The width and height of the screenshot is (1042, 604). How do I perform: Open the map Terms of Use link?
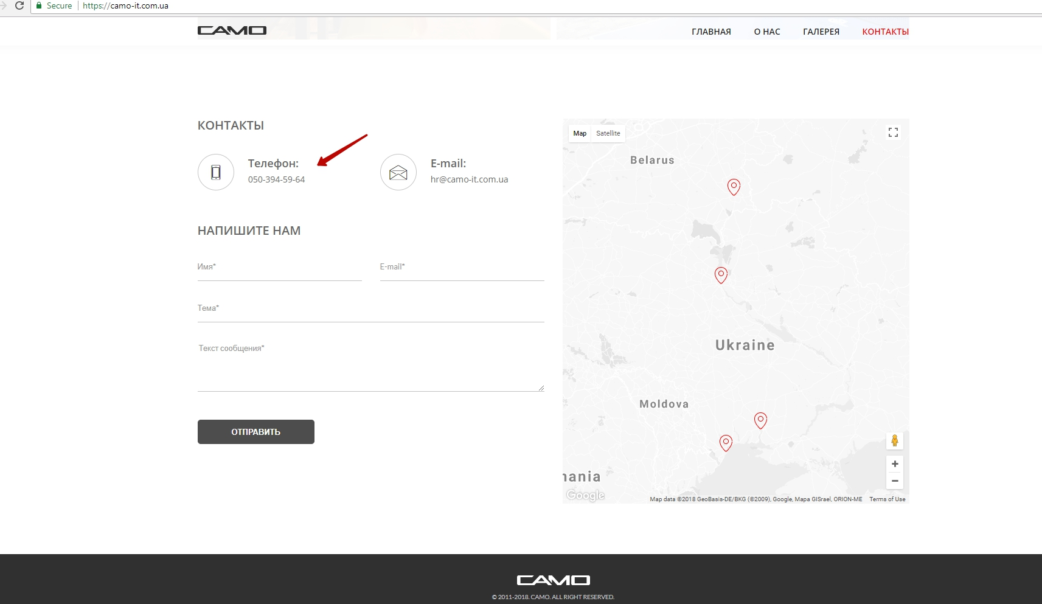(x=887, y=499)
